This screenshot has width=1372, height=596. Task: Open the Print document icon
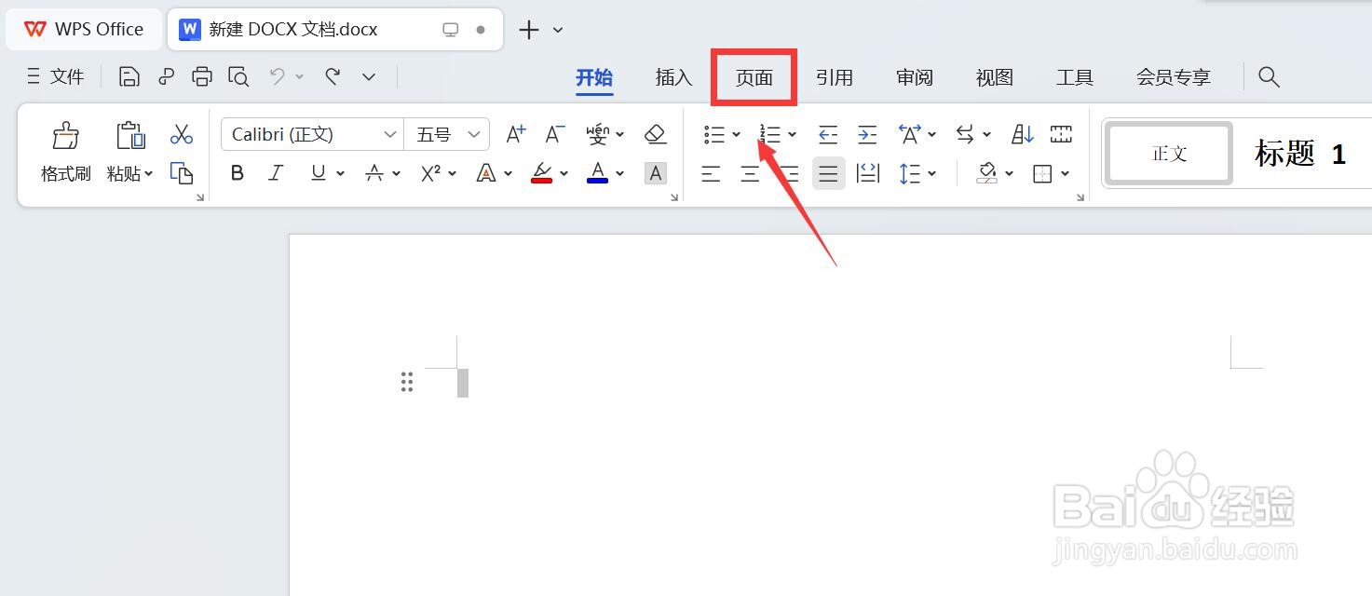point(202,76)
